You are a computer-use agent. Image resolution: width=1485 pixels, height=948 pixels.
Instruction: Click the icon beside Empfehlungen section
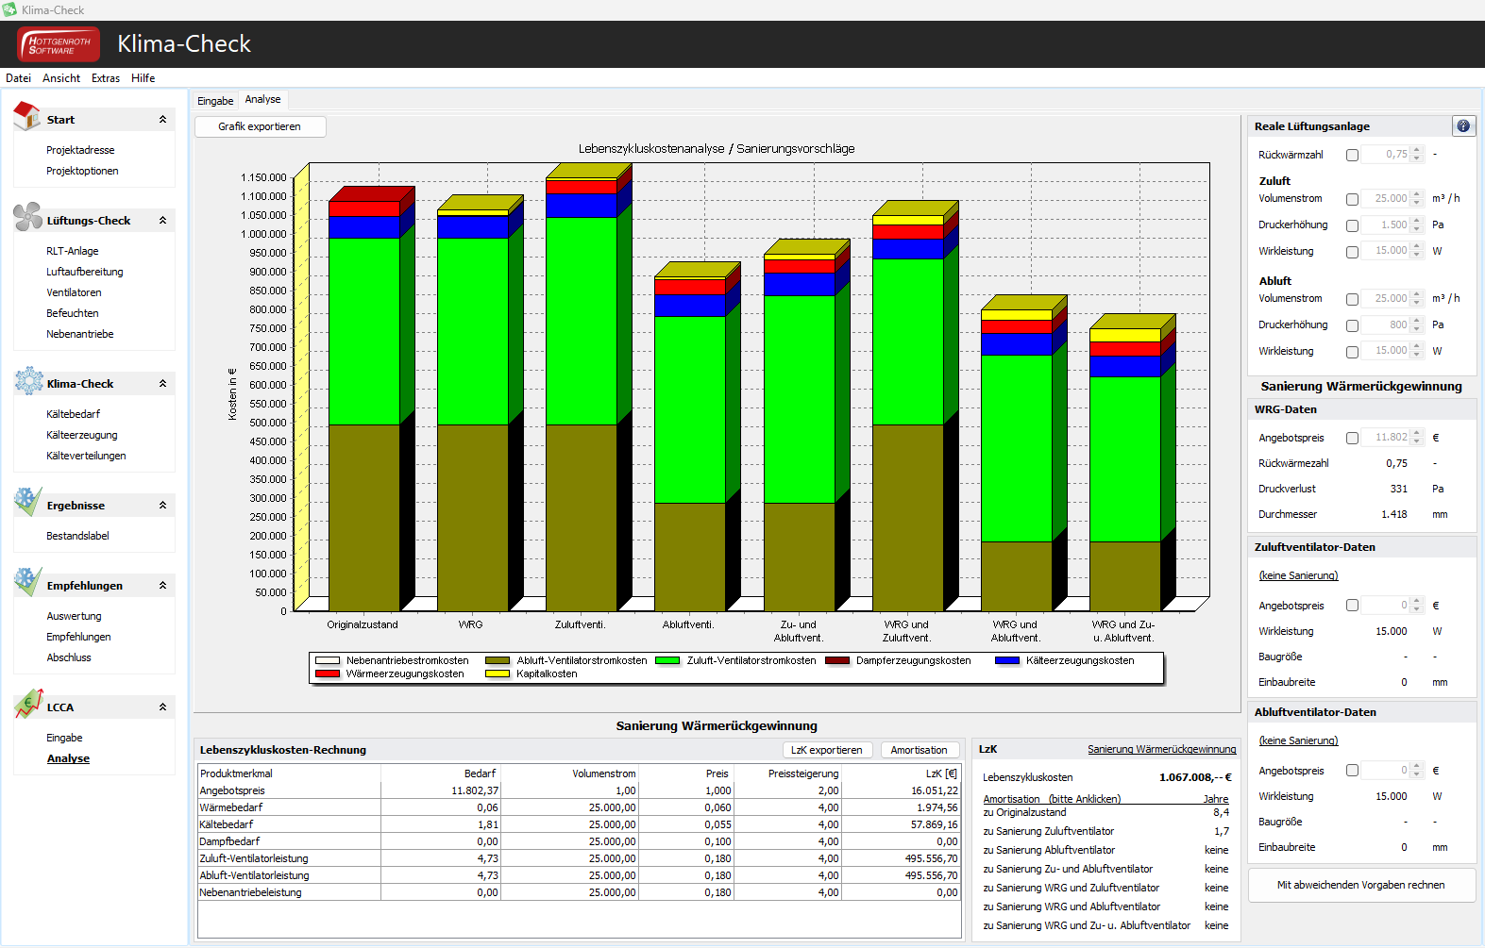click(x=27, y=582)
